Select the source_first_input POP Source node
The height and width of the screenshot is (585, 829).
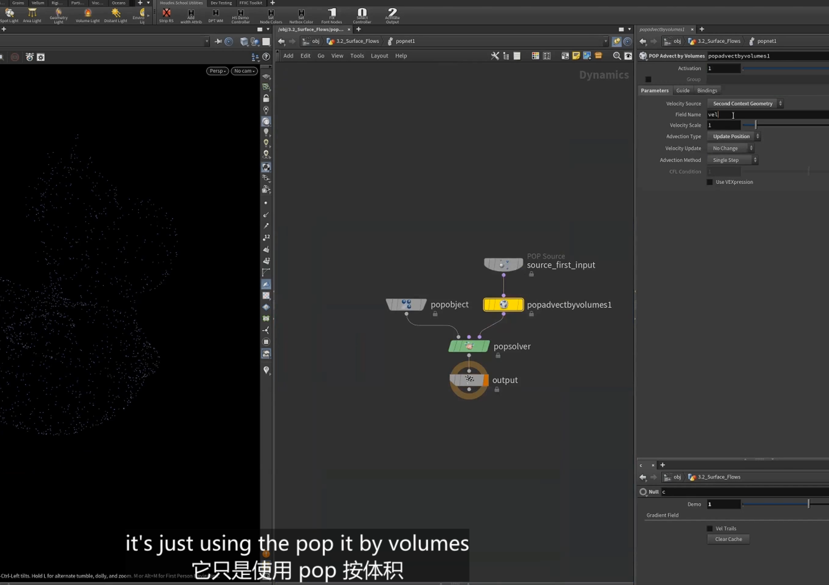pyautogui.click(x=503, y=264)
